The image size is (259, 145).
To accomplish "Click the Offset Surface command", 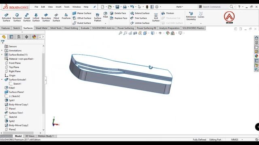I will tap(82, 18).
